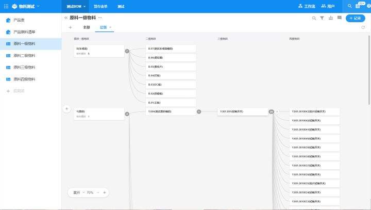Open the Y.001.0010042 fourth-level node
371x210 pixels.
(x=314, y=121)
